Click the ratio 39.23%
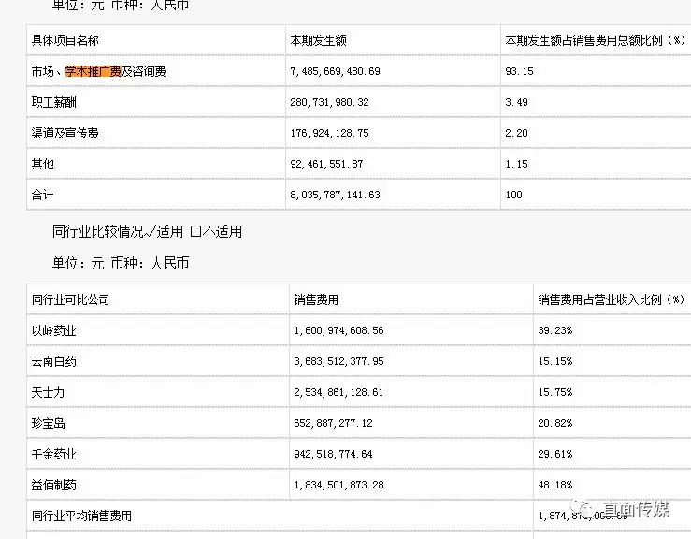The image size is (691, 539). (554, 331)
